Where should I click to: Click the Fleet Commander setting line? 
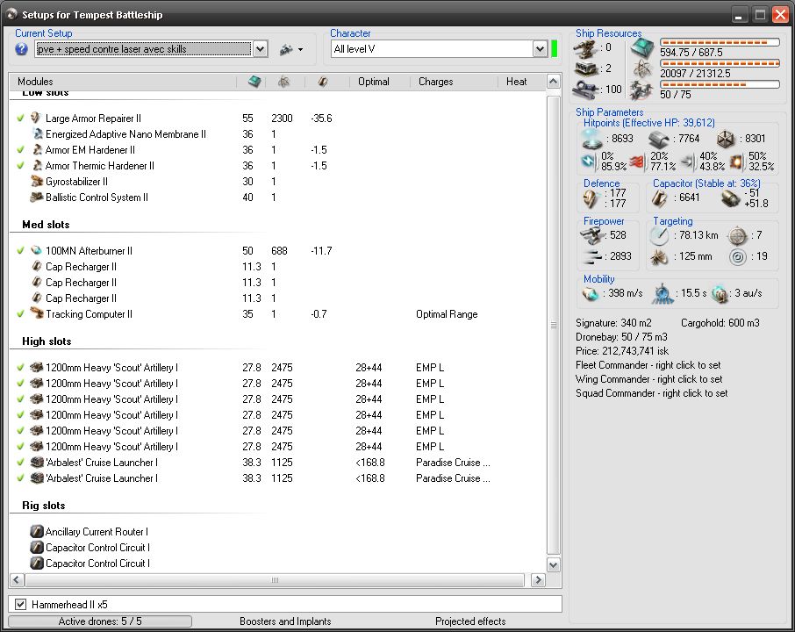pyautogui.click(x=648, y=365)
